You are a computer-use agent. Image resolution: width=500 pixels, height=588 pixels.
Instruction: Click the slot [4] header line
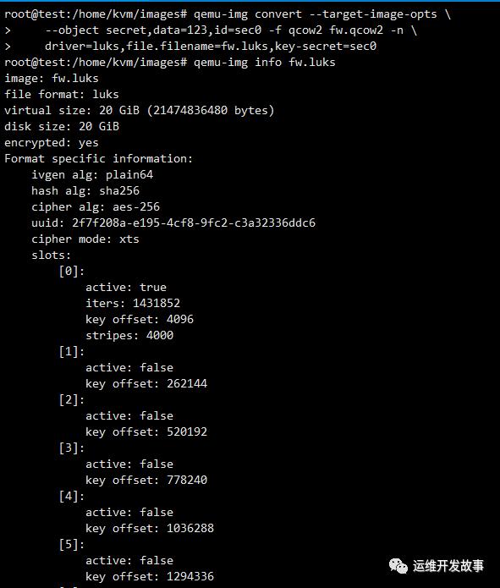72,496
